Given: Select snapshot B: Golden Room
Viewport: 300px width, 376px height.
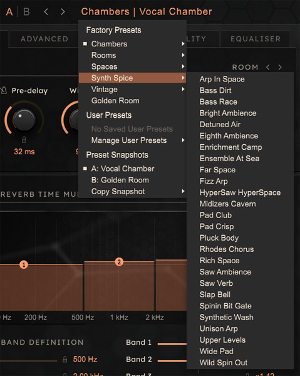Looking at the screenshot, I should (x=133, y=180).
